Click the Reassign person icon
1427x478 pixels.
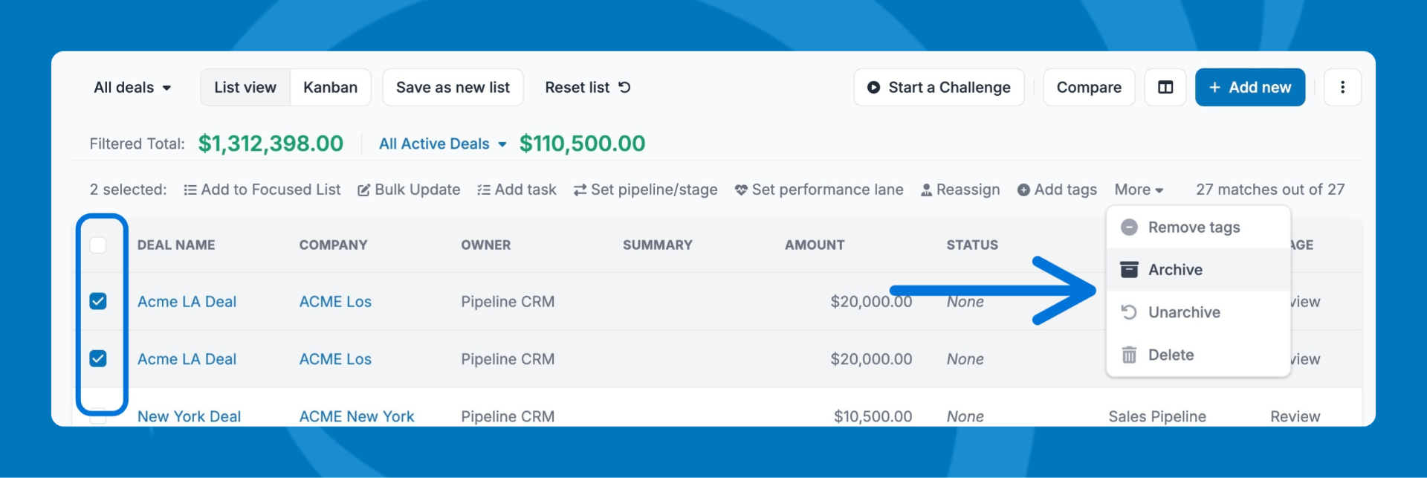[926, 190]
